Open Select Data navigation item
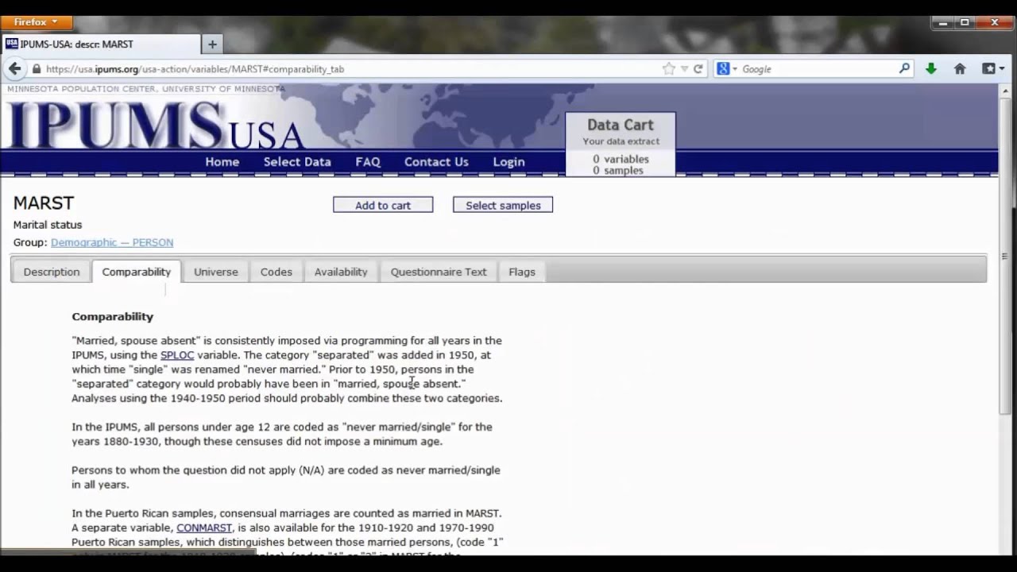1017x572 pixels. (x=297, y=161)
